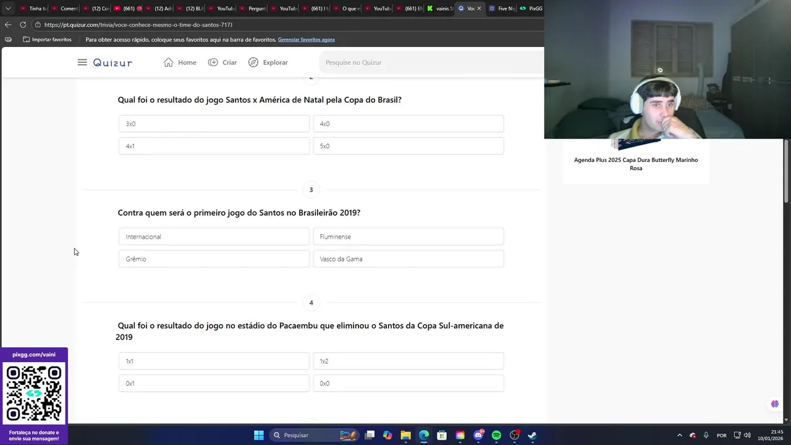This screenshot has width=791, height=445.
Task: Click the page vertical scrollbar
Action: pyautogui.click(x=787, y=171)
